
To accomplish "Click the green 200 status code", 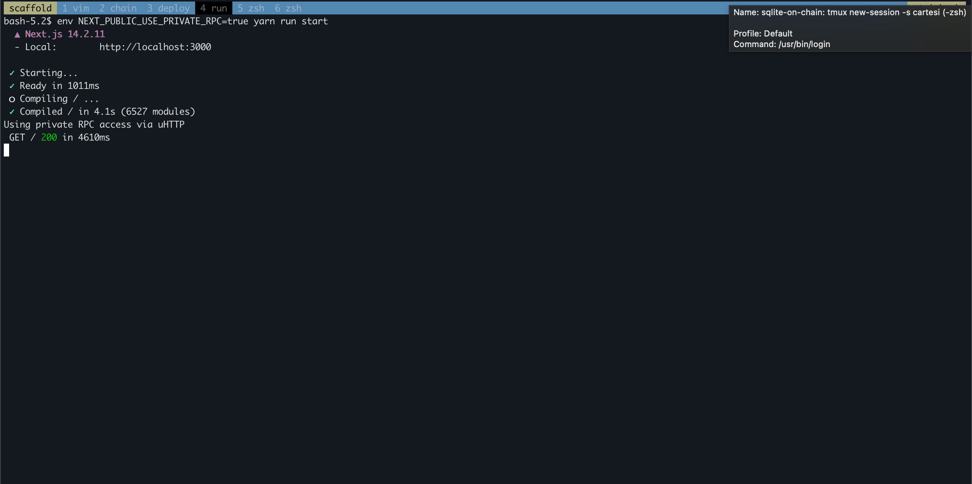I will (x=49, y=137).
